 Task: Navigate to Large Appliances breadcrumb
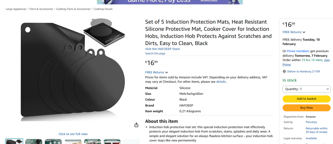click(x=16, y=9)
